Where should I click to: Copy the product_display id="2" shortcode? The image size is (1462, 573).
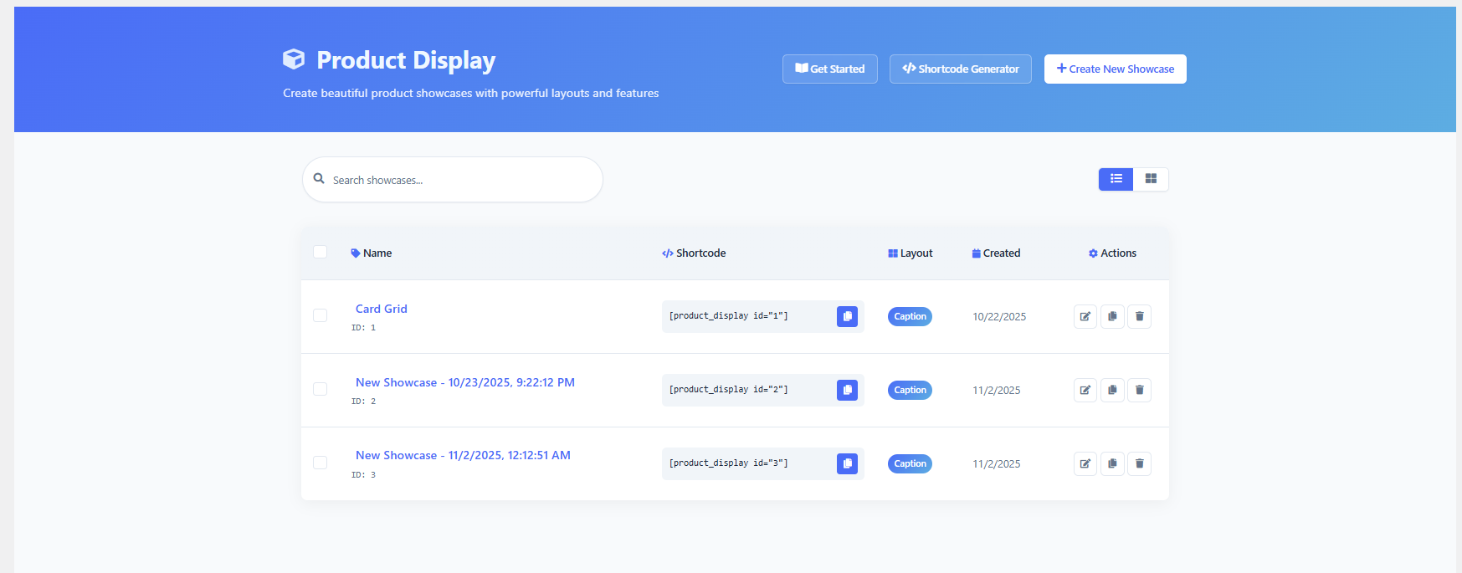(847, 390)
